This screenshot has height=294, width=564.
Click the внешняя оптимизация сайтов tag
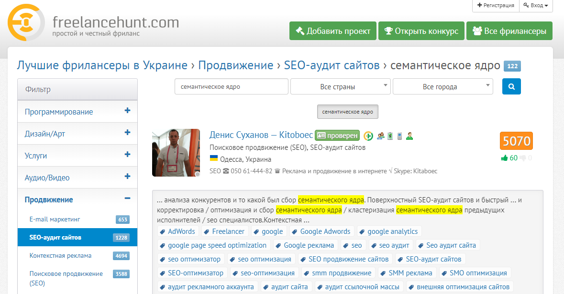[x=459, y=287]
